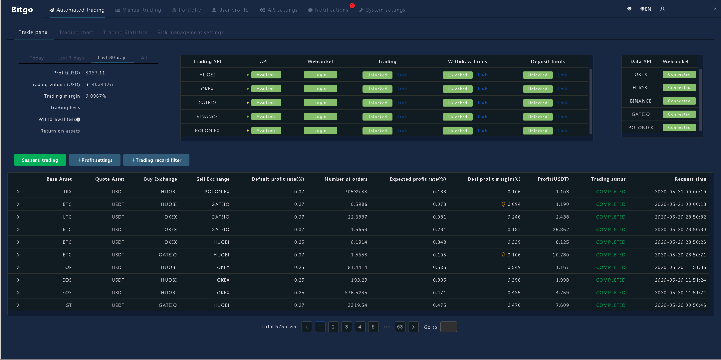Click BINANCE Data API Connected button
Image resolution: width=721 pixels, height=360 pixels.
(x=679, y=101)
